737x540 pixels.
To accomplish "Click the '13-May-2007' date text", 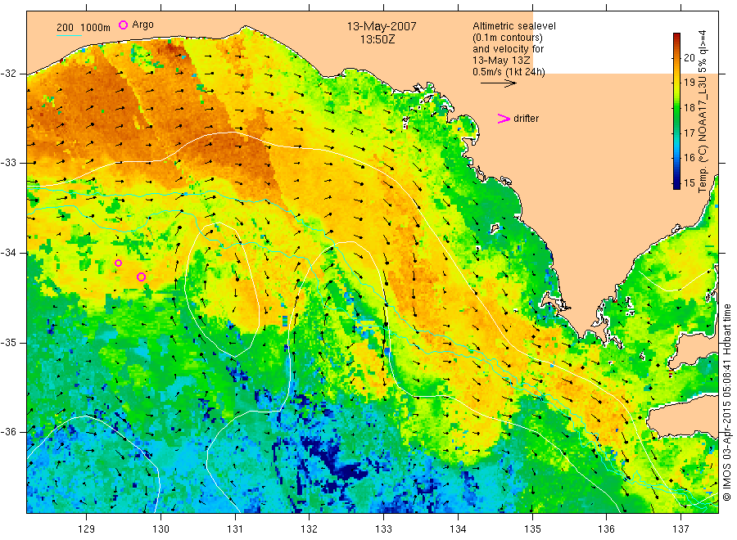I will click(x=382, y=26).
